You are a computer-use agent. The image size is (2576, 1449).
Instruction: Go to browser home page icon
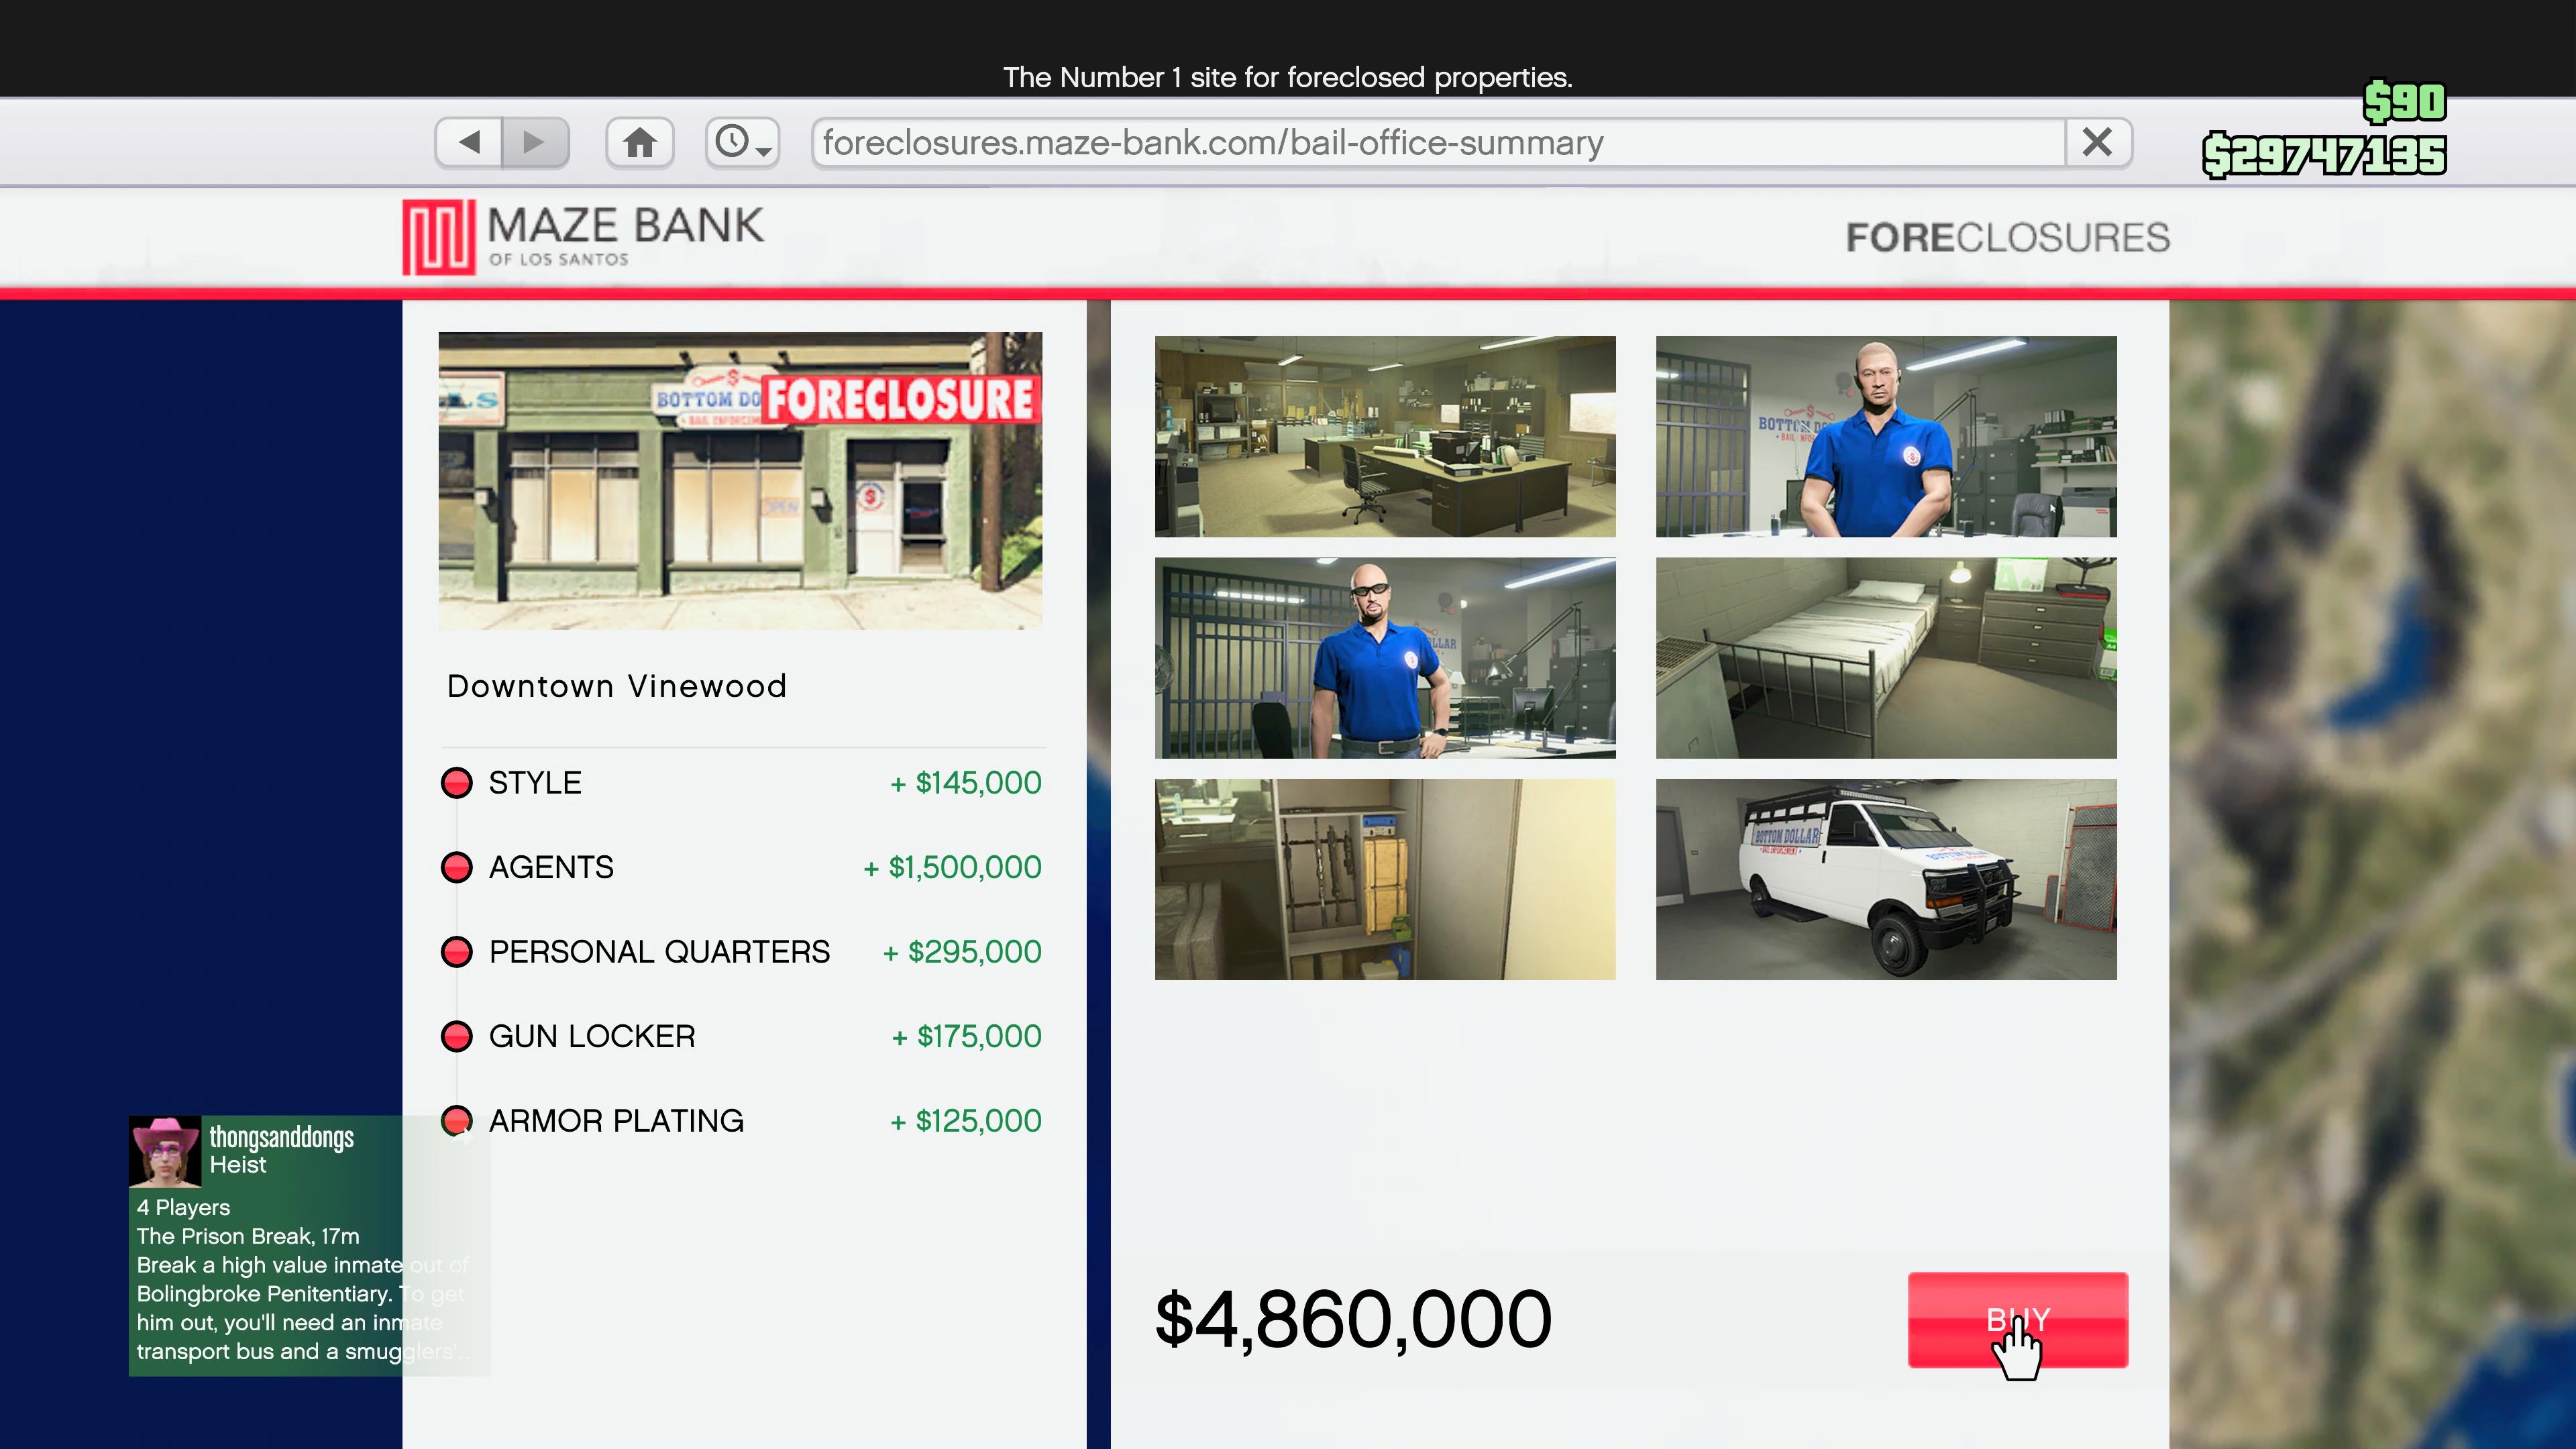tap(640, 142)
